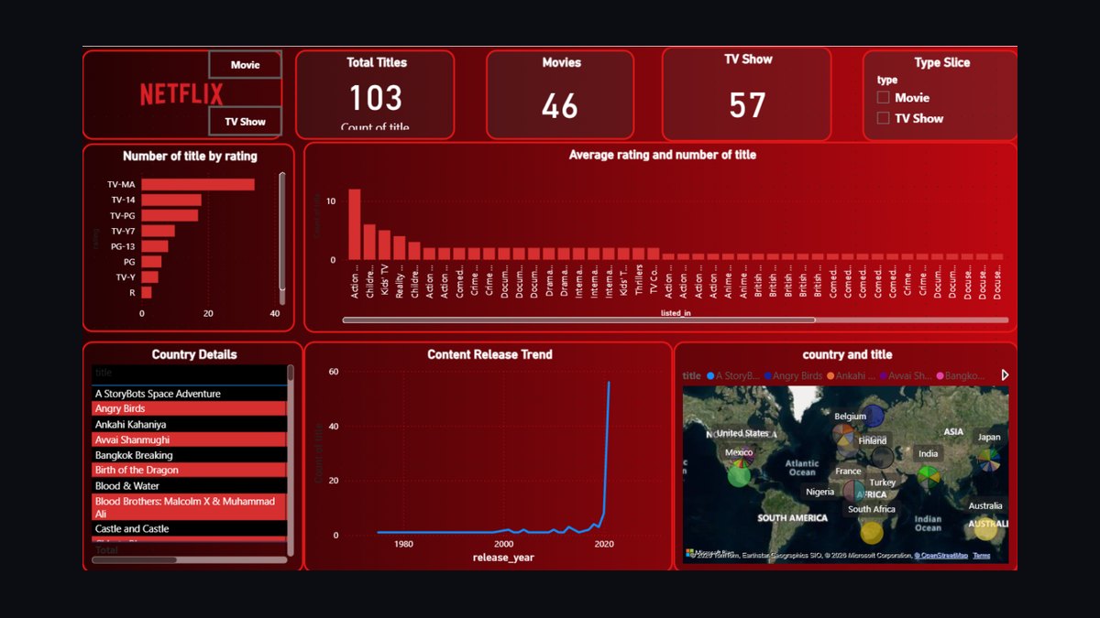
Task: Click the Mexico green bubble on the map
Action: tap(739, 476)
